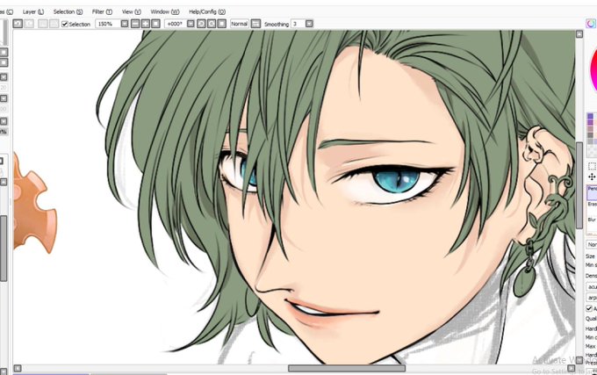Click the reset rotation icon
The width and height of the screenshot is (597, 375).
[x=222, y=24]
